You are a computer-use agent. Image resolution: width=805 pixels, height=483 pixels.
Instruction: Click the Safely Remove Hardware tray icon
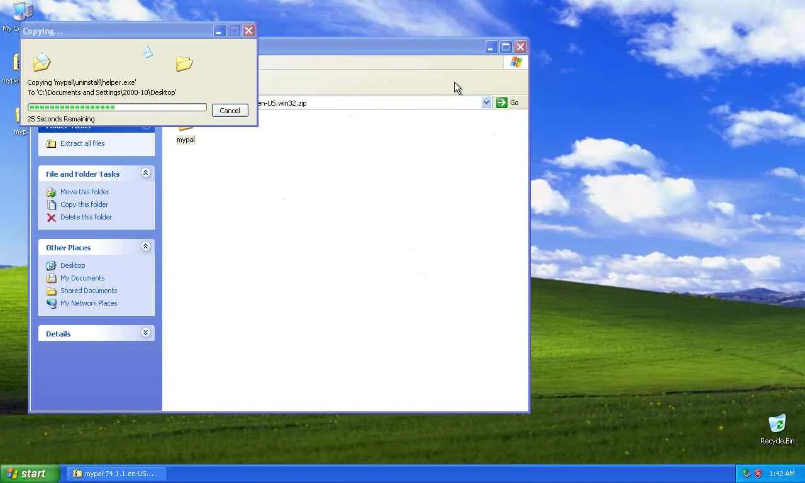[x=747, y=474]
